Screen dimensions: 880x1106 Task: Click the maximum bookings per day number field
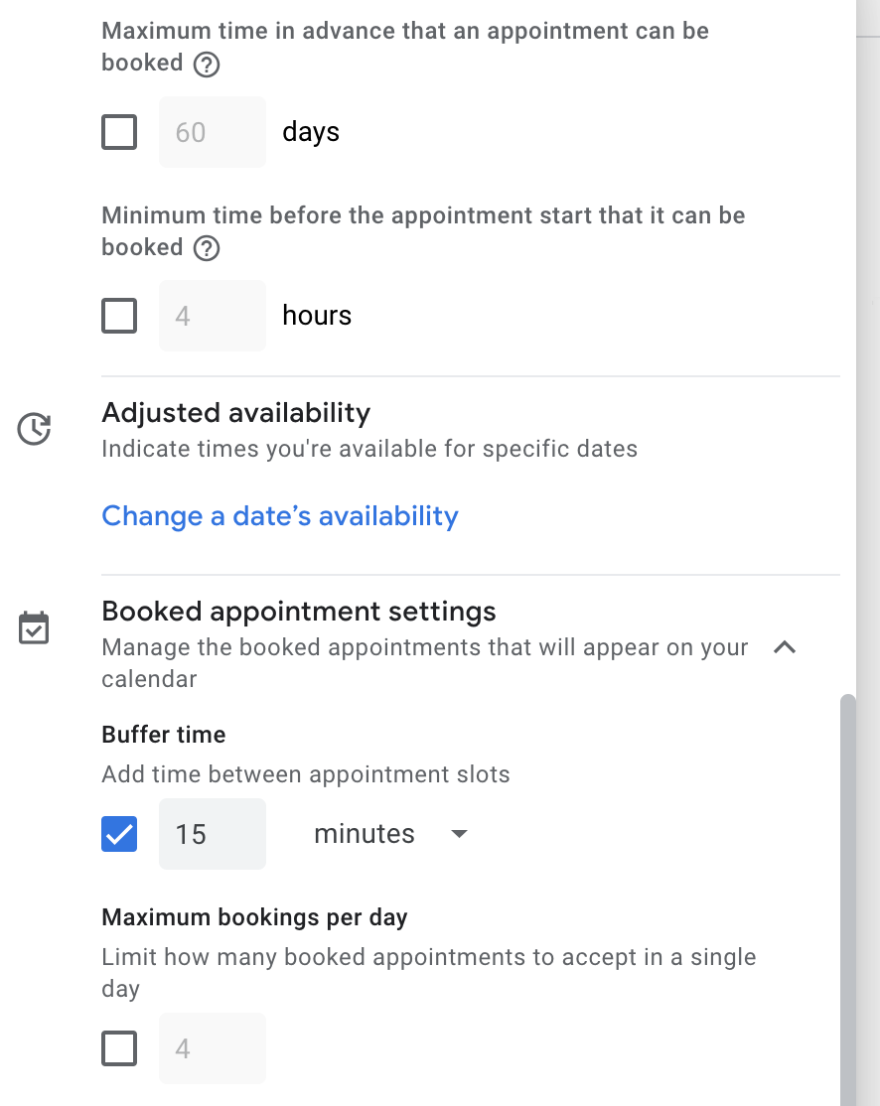pyautogui.click(x=212, y=1048)
